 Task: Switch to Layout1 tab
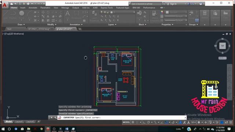coord(19,122)
